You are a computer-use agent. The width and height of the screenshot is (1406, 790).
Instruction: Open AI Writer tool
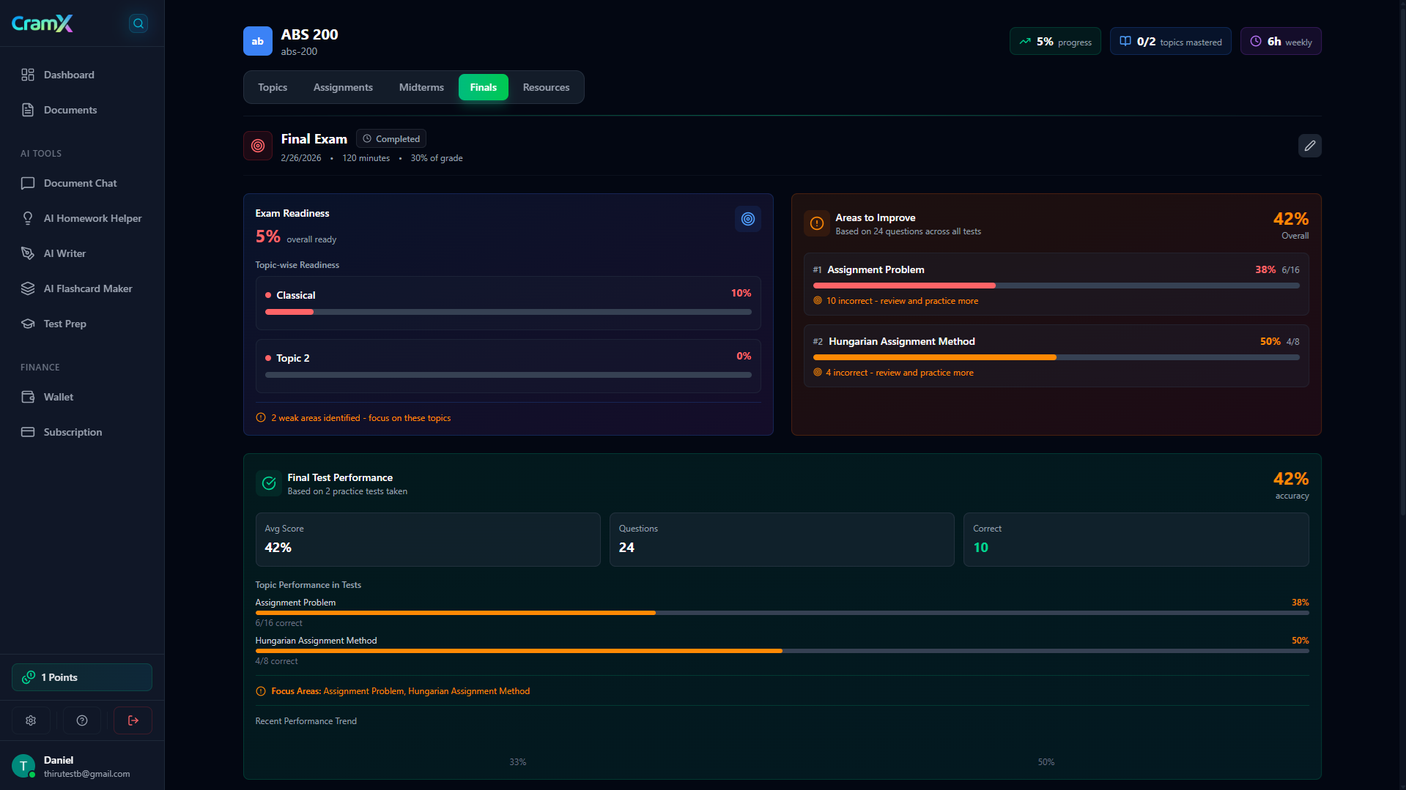click(x=82, y=253)
